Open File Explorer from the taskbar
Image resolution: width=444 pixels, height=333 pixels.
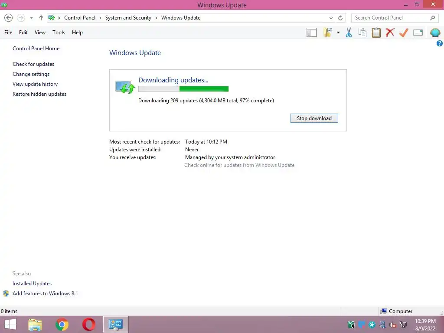[x=35, y=324]
